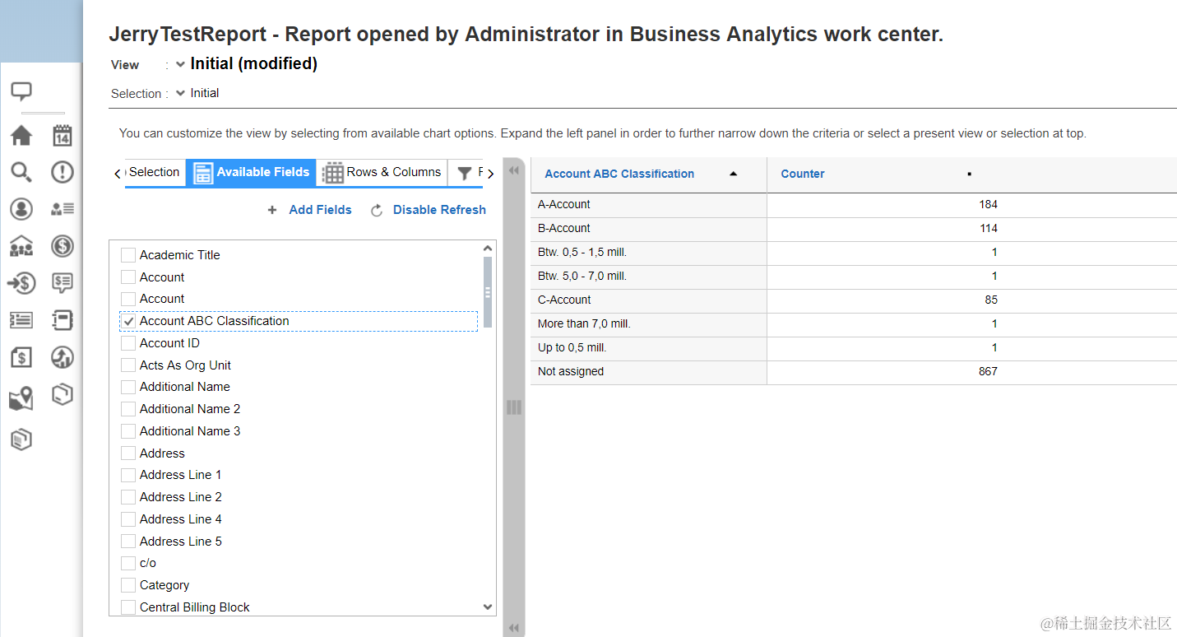The image size is (1177, 637).
Task: Click the Disable Refresh button
Action: coord(429,210)
